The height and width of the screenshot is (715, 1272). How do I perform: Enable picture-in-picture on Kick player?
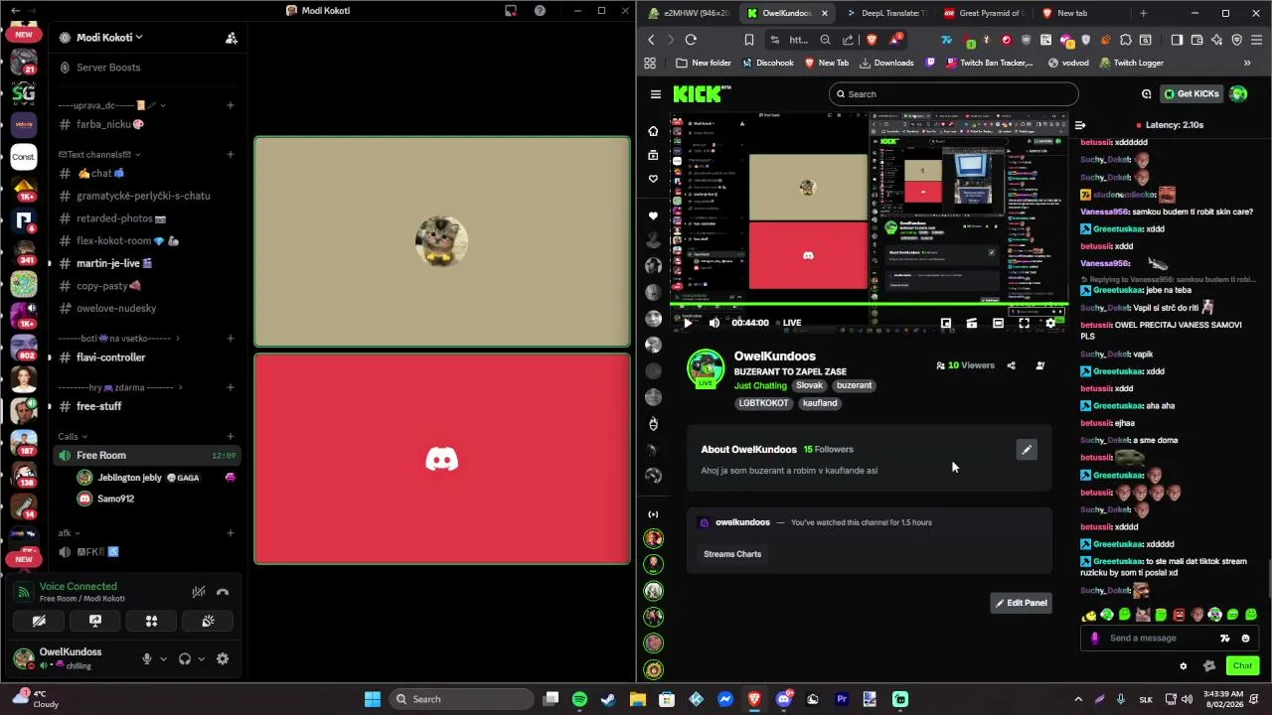click(x=946, y=323)
